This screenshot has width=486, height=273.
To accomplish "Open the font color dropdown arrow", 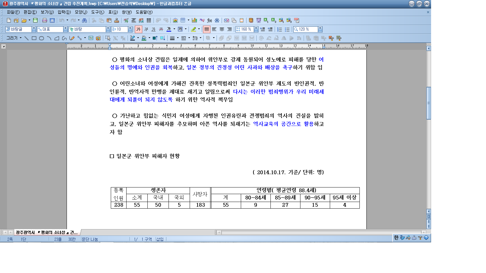I will pyautogui.click(x=174, y=29).
